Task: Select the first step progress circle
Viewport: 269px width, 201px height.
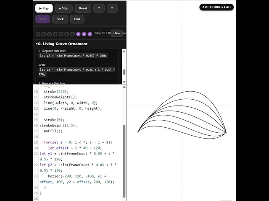Action: point(38,34)
